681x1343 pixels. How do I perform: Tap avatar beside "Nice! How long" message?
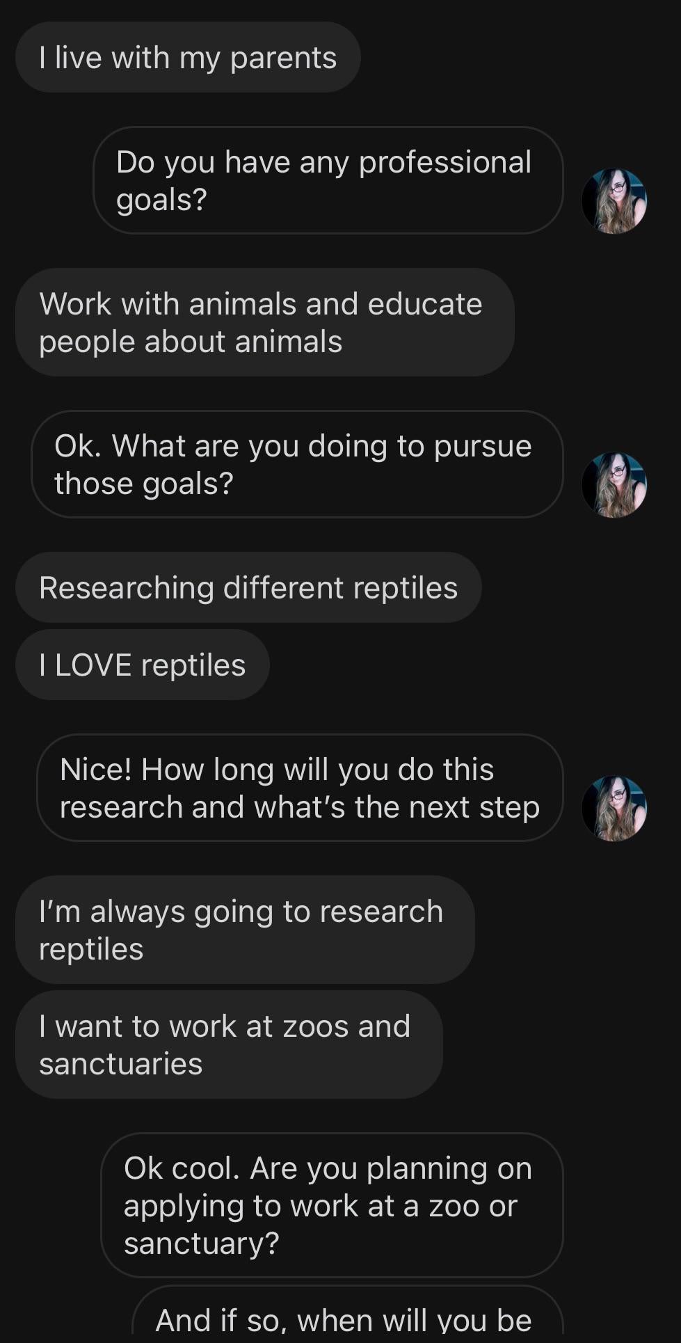pos(614,809)
